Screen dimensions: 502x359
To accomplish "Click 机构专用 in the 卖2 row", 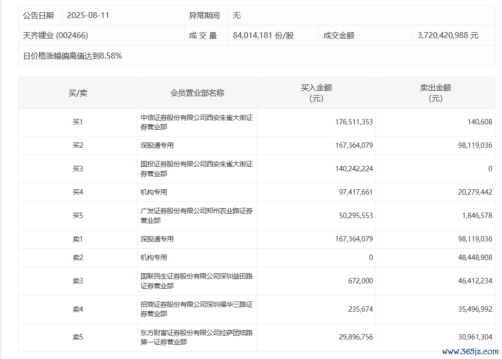I will [154, 258].
